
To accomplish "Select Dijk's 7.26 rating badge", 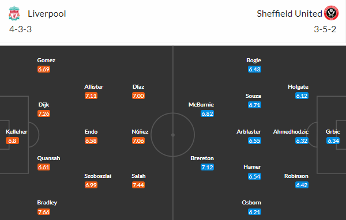I will tap(44, 113).
